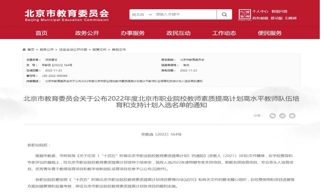Switch to 移动版 mobile version
Image resolution: width=321 pixels, height=192 pixels.
pyautogui.click(x=277, y=18)
